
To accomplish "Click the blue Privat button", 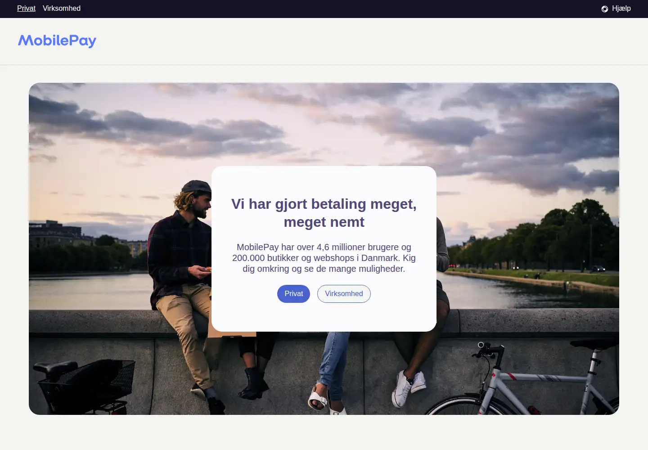I will pos(293,294).
